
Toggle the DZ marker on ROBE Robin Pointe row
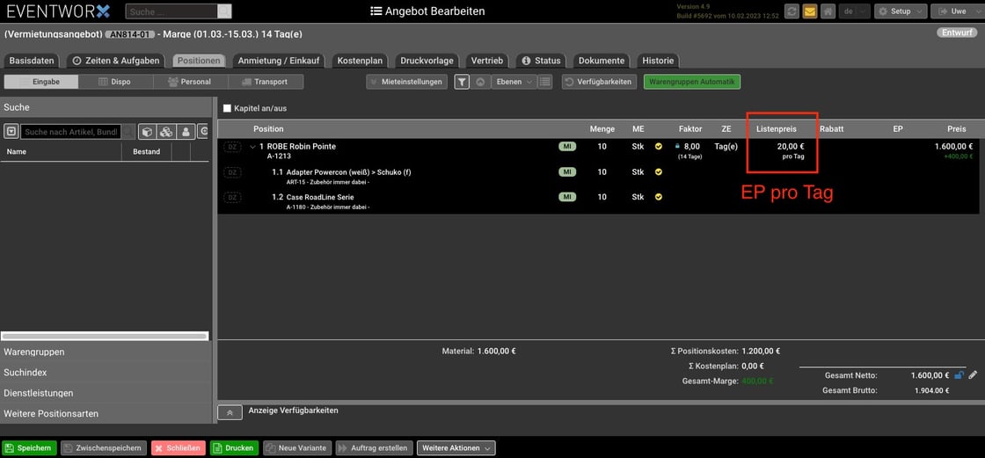tap(232, 147)
